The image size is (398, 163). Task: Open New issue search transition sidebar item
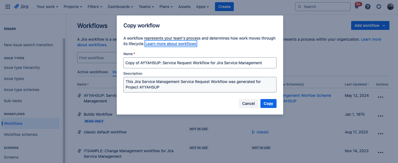[x=28, y=45]
